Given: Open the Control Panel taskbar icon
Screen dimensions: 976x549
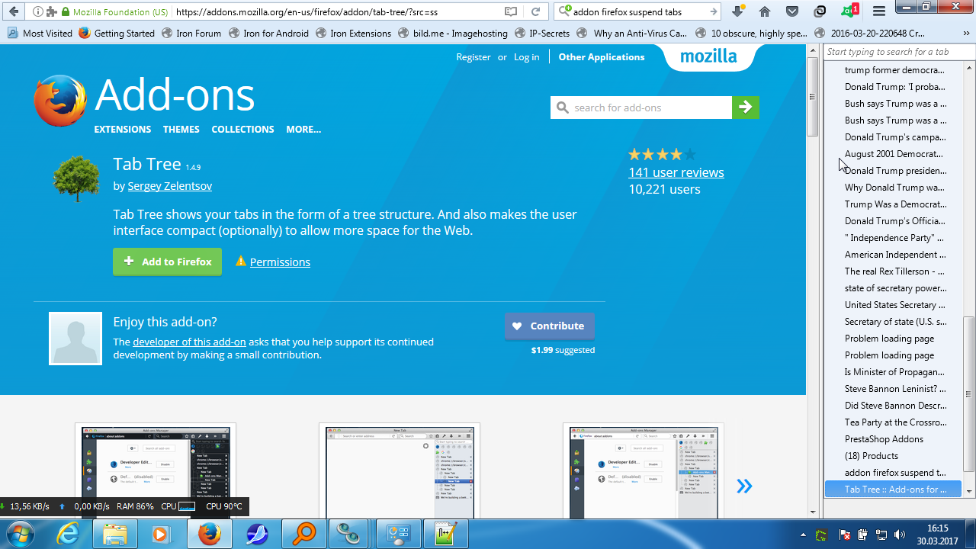Looking at the screenshot, I should pos(399,534).
